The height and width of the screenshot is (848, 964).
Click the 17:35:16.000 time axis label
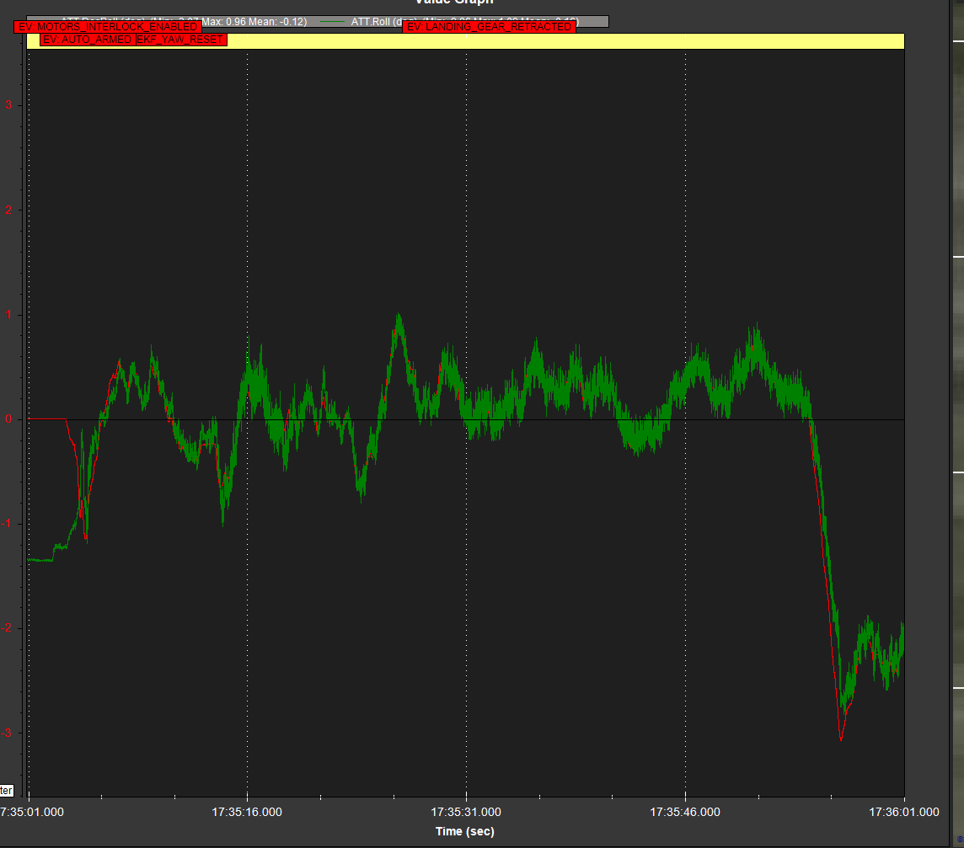tap(247, 812)
